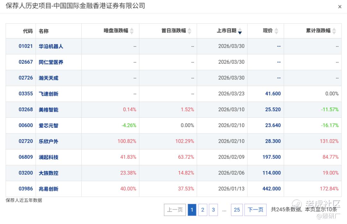Open stock code 00600
The width and height of the screenshot is (347, 224).
coord(26,125)
